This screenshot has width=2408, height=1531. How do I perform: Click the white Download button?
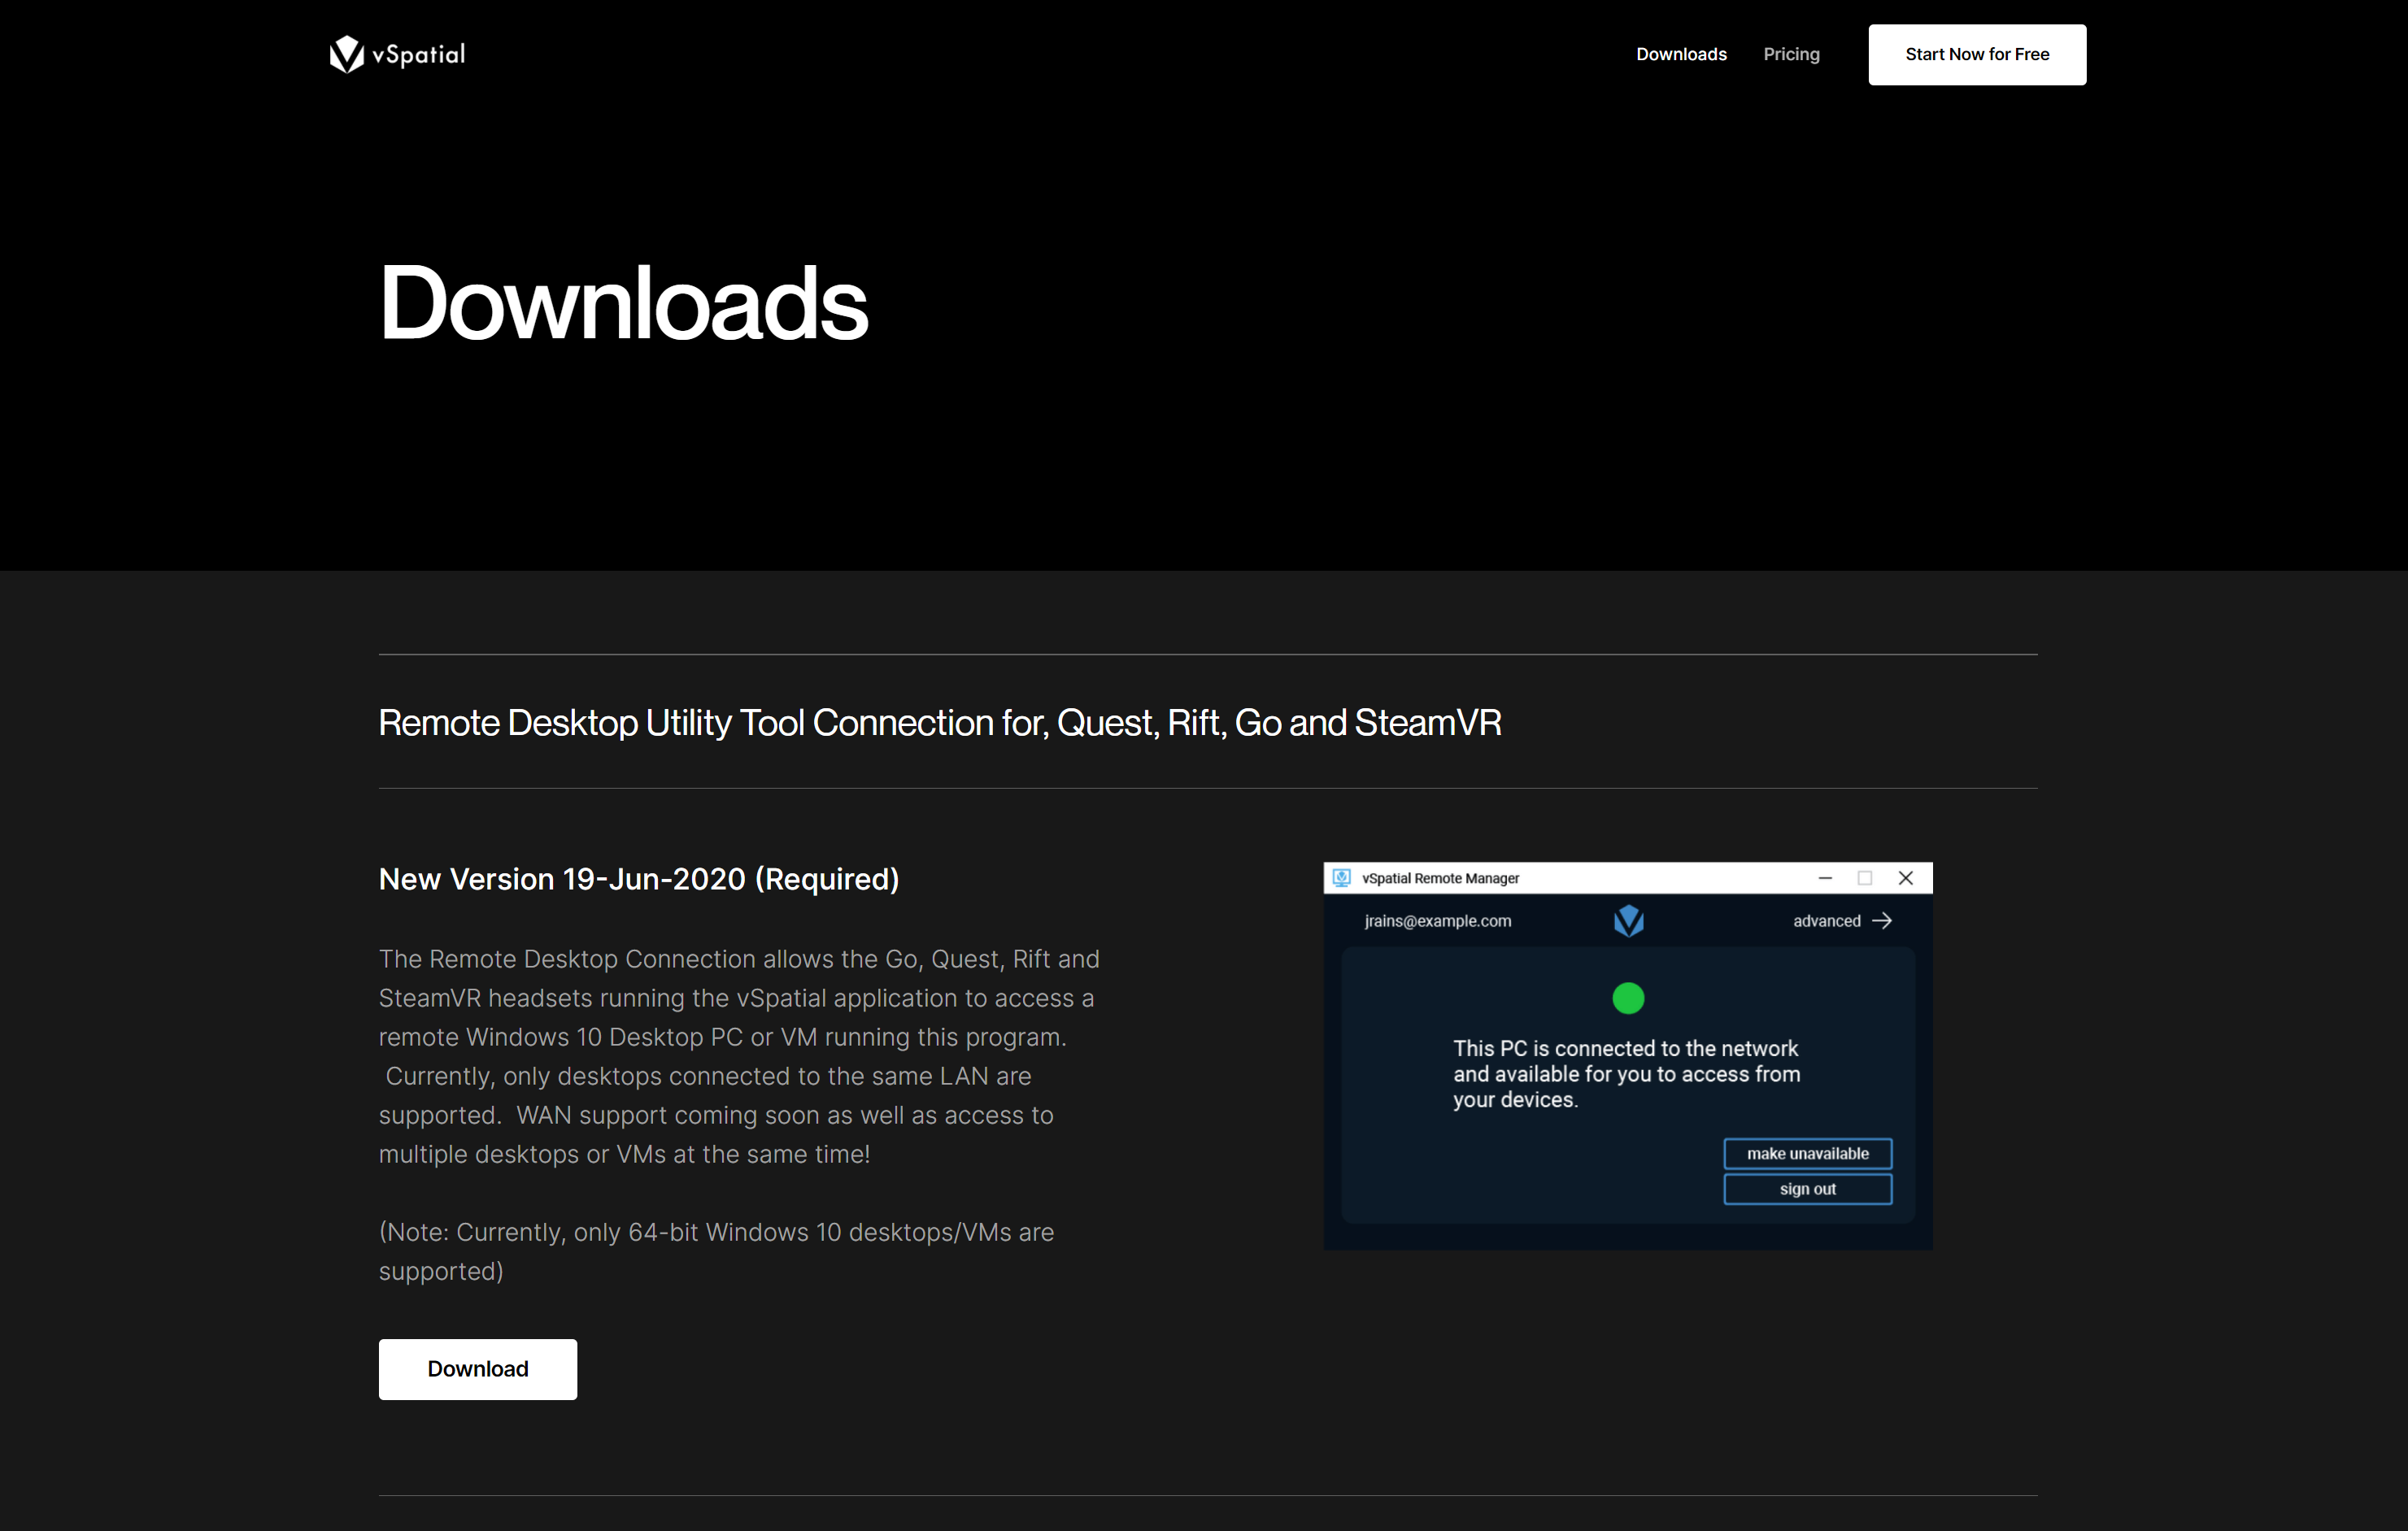coord(477,1368)
